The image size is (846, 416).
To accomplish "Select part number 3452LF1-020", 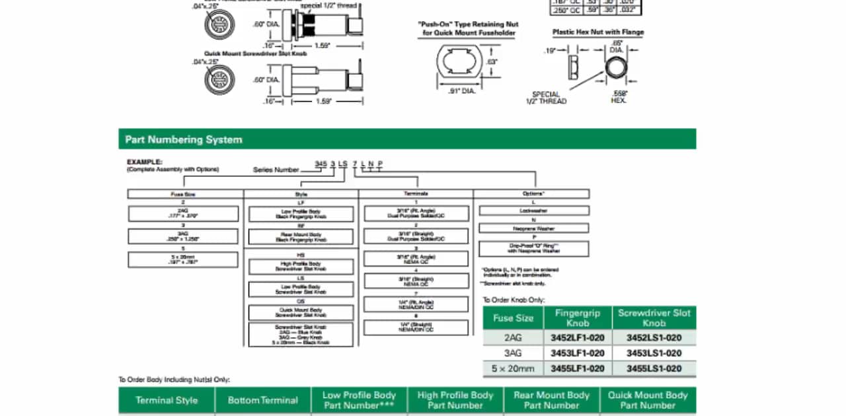I will tap(578, 337).
